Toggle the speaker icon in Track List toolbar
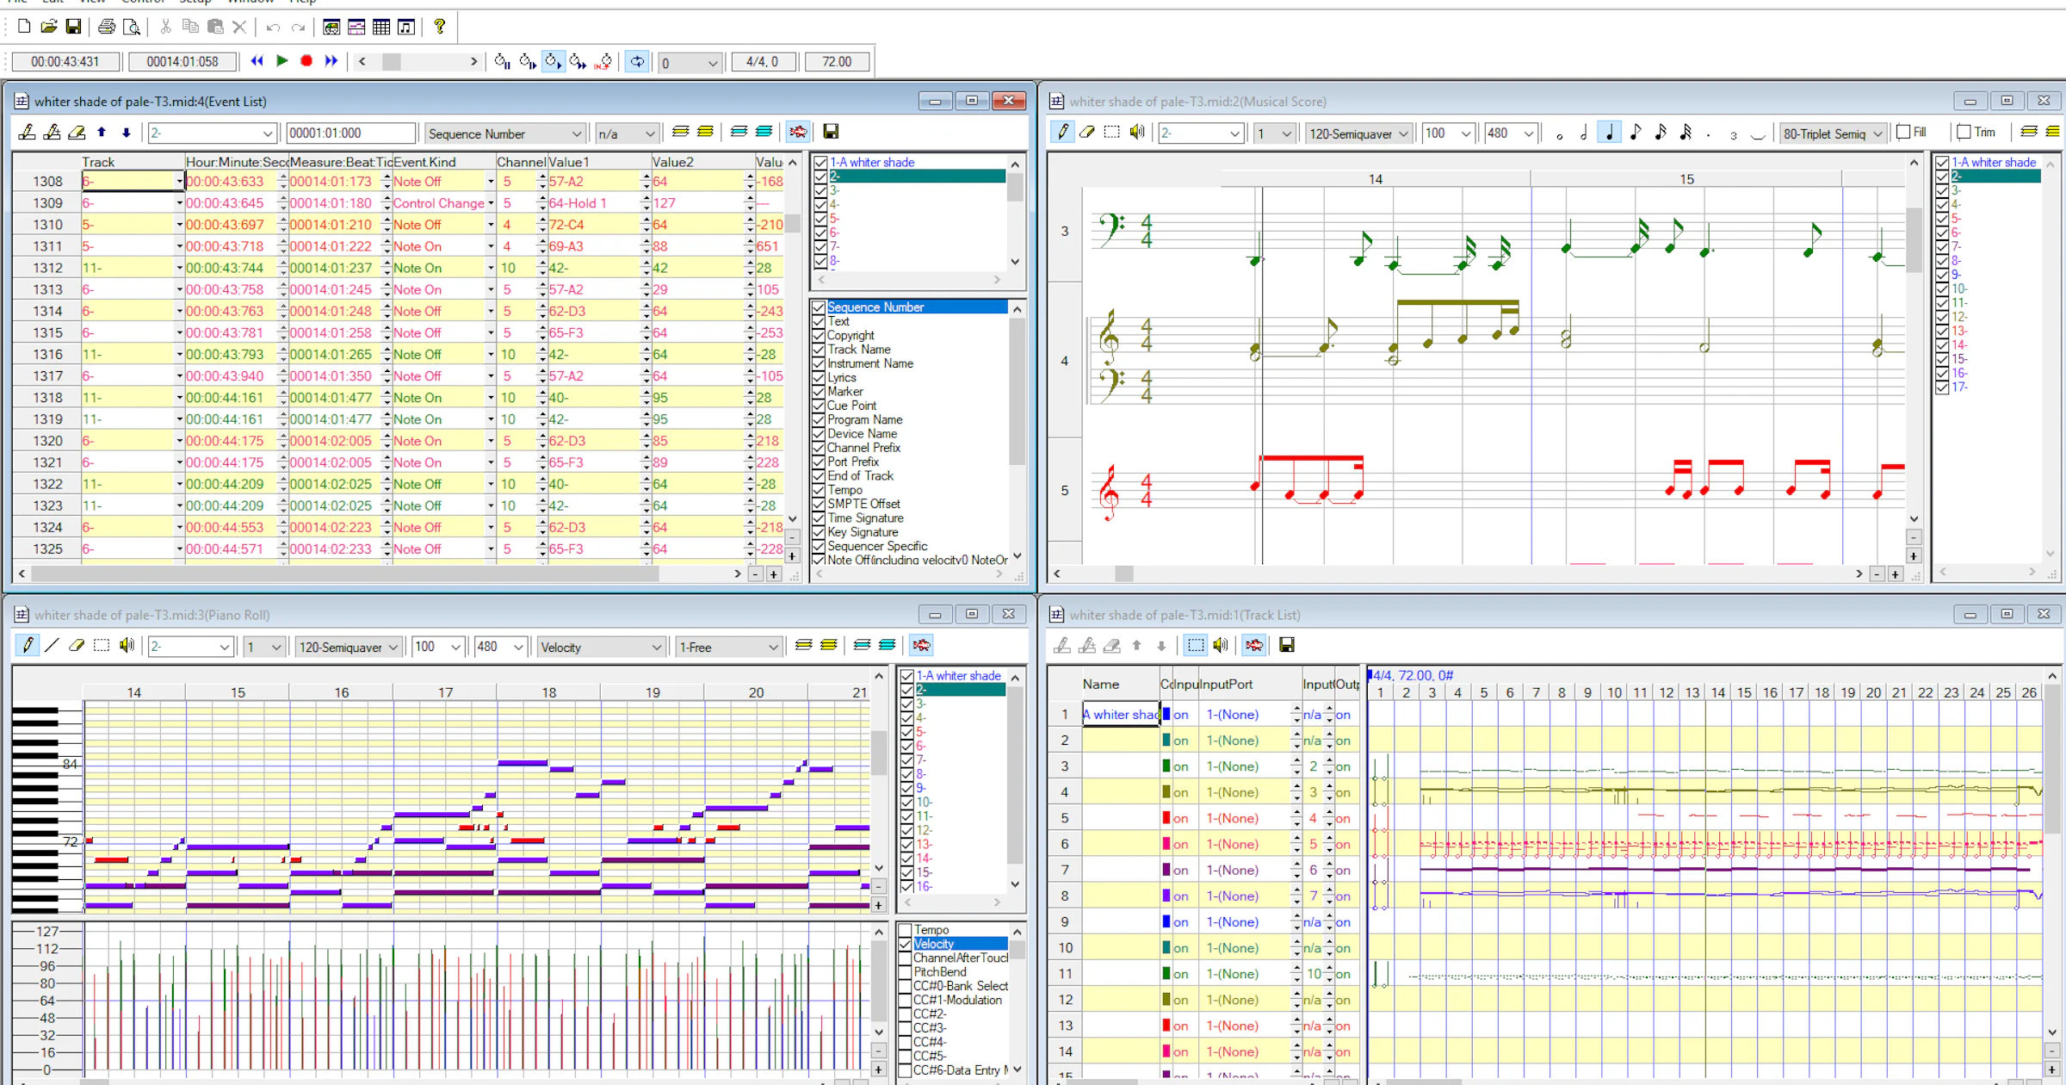The height and width of the screenshot is (1085, 2066). (x=1221, y=645)
